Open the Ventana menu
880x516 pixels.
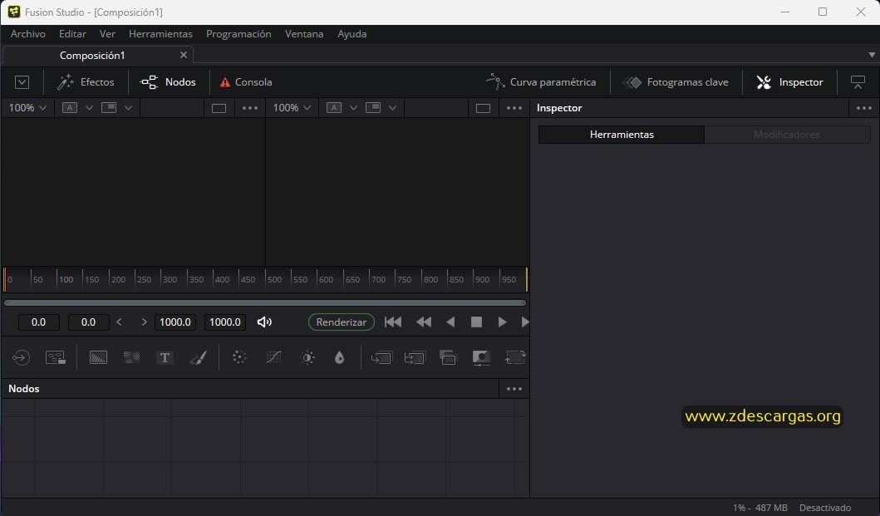tap(304, 34)
